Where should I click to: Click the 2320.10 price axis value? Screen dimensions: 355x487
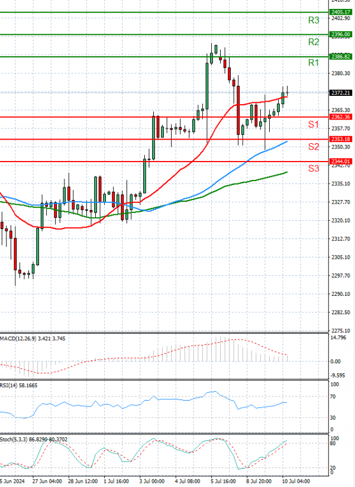(341, 221)
